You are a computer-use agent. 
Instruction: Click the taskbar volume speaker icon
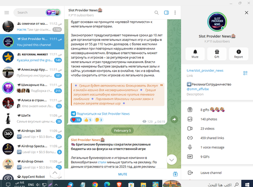tap(38, 184)
